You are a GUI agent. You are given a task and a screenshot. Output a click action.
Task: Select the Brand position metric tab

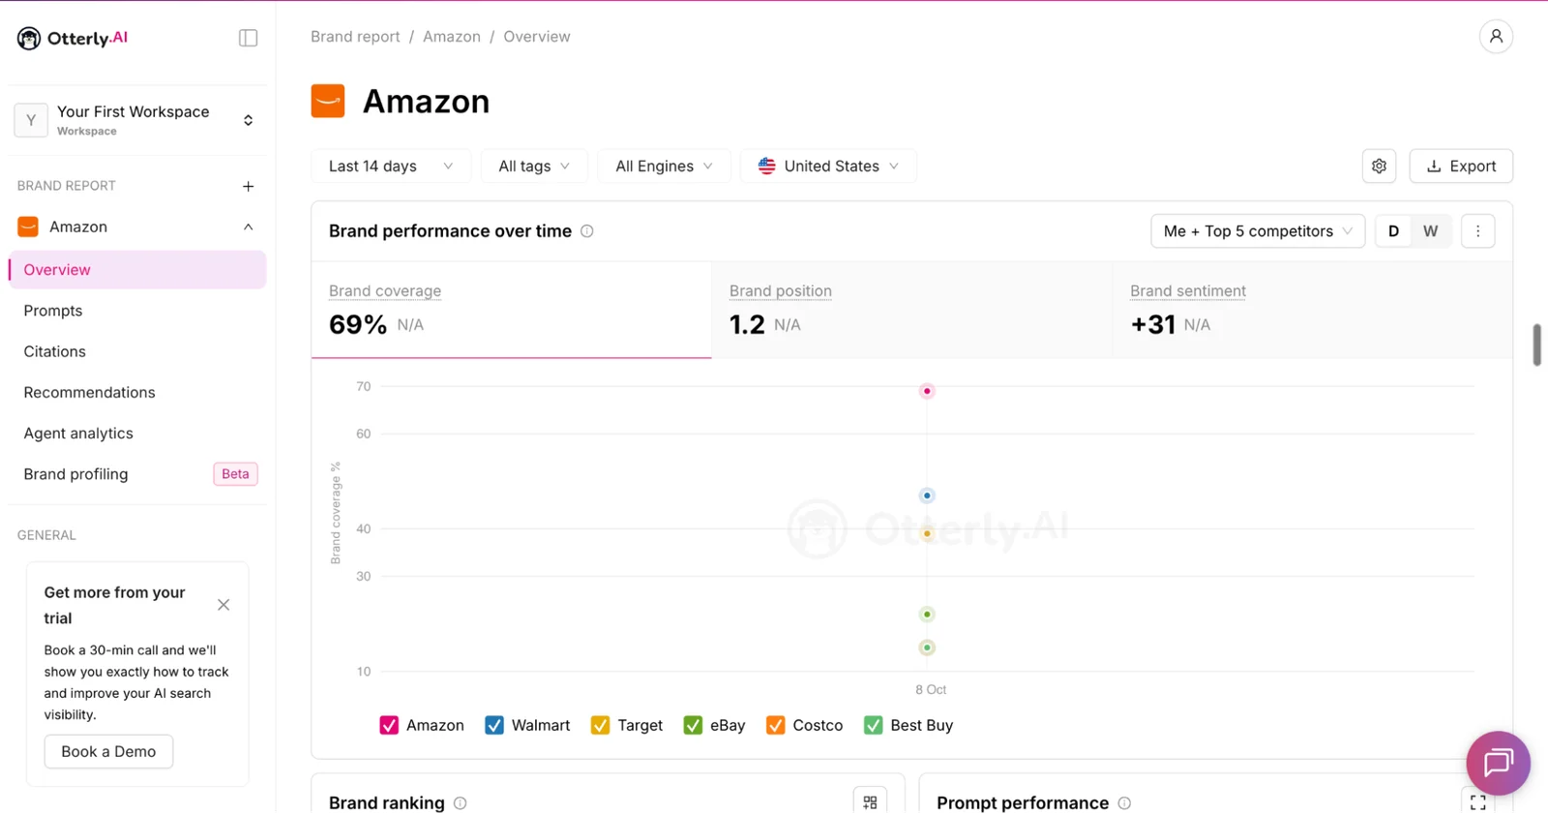(911, 310)
